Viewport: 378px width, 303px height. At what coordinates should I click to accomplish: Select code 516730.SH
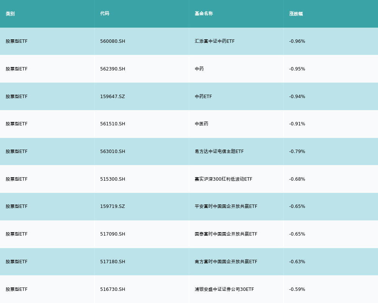coord(113,289)
